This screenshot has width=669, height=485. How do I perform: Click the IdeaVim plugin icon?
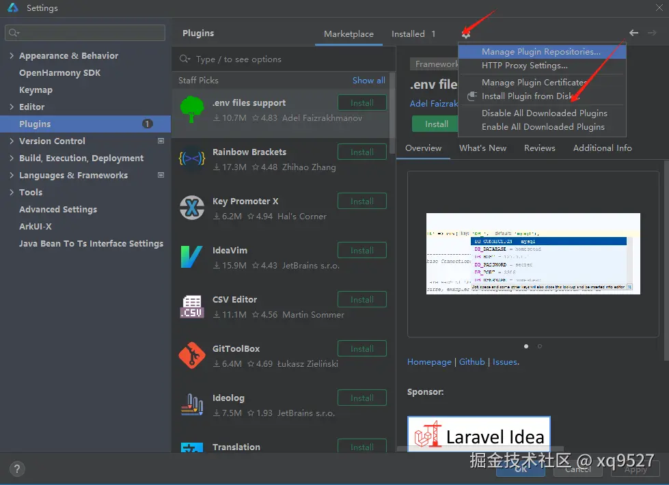coord(191,257)
